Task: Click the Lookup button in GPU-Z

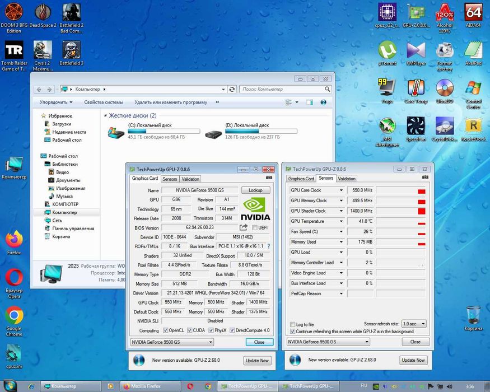Action: tap(255, 190)
